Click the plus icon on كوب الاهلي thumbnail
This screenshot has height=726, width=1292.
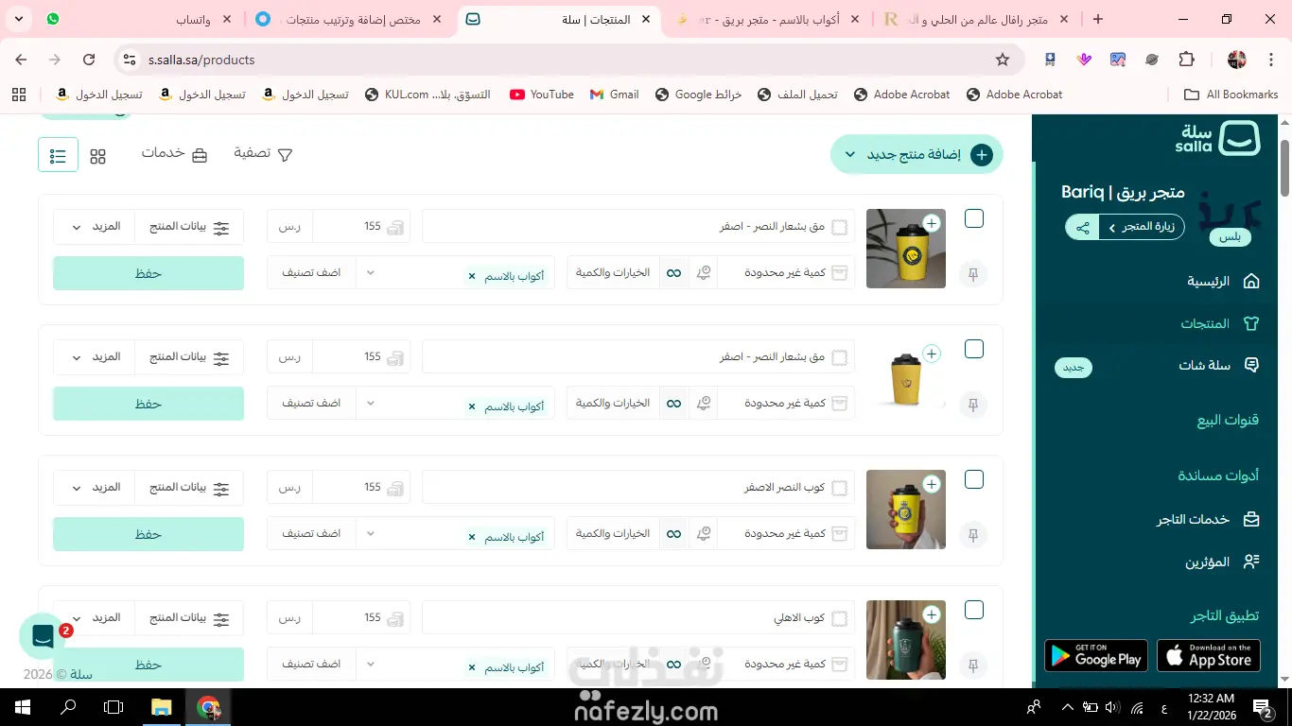932,614
